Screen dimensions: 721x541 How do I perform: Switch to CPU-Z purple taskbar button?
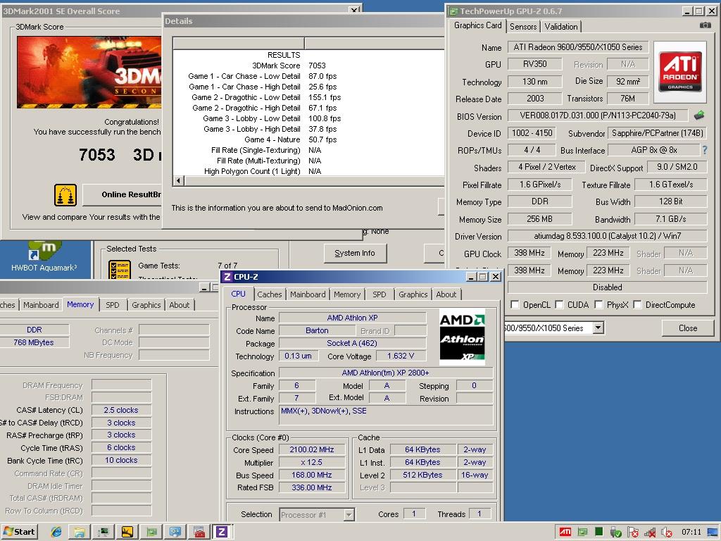pyautogui.click(x=222, y=533)
